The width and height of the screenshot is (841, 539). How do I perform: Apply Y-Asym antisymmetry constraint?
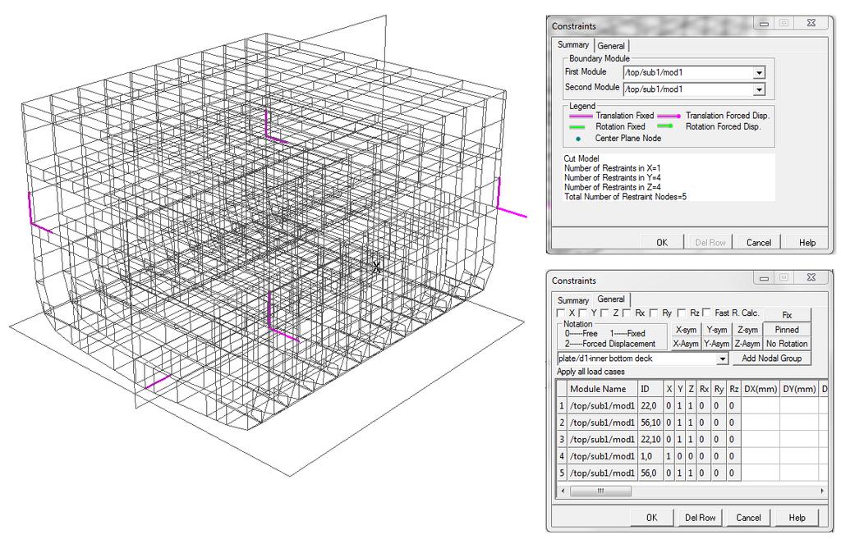pos(716,344)
